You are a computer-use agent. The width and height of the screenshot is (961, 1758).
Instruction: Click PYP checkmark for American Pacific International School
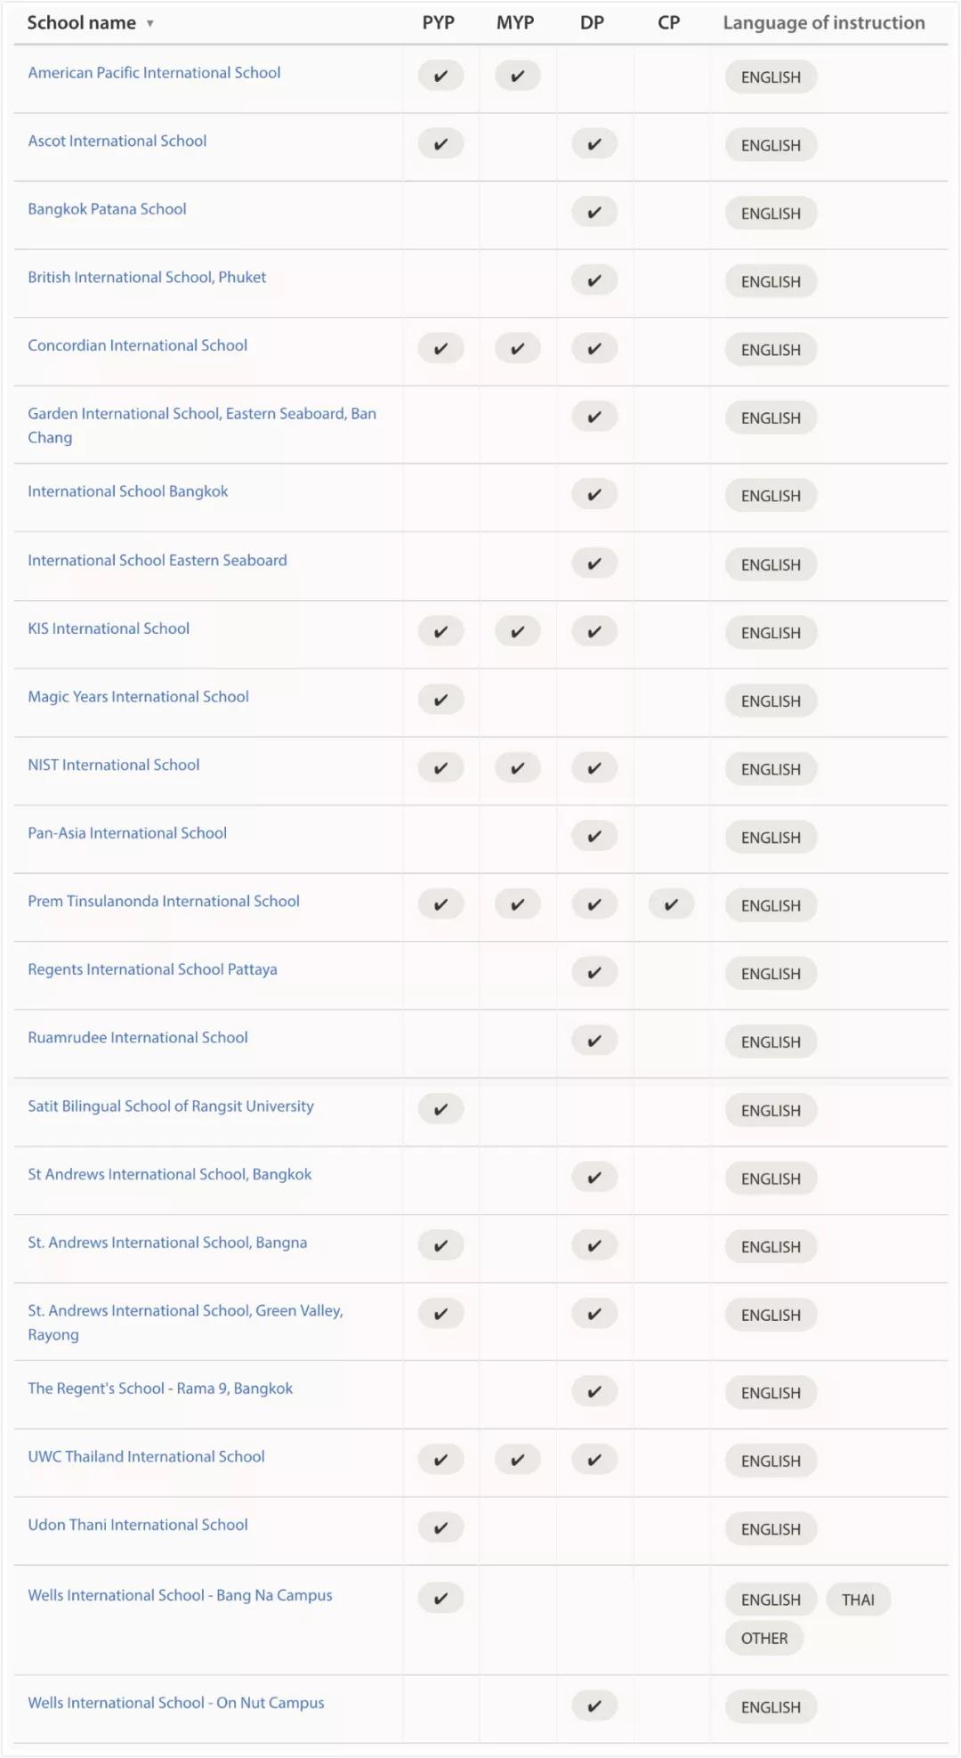pos(440,77)
